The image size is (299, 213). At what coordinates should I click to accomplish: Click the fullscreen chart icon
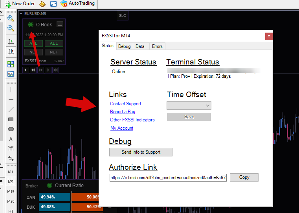click(x=53, y=4)
